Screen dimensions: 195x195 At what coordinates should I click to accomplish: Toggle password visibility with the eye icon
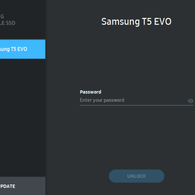190,101
